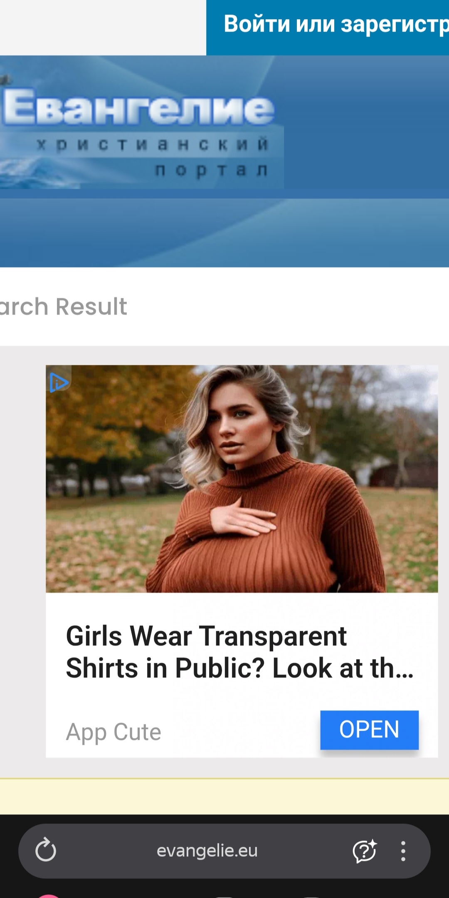
Task: Reload the page with the refresh icon
Action: coord(46,850)
